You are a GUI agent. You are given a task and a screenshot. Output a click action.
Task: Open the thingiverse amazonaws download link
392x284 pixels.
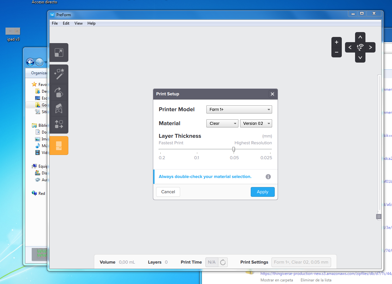click(x=326, y=274)
